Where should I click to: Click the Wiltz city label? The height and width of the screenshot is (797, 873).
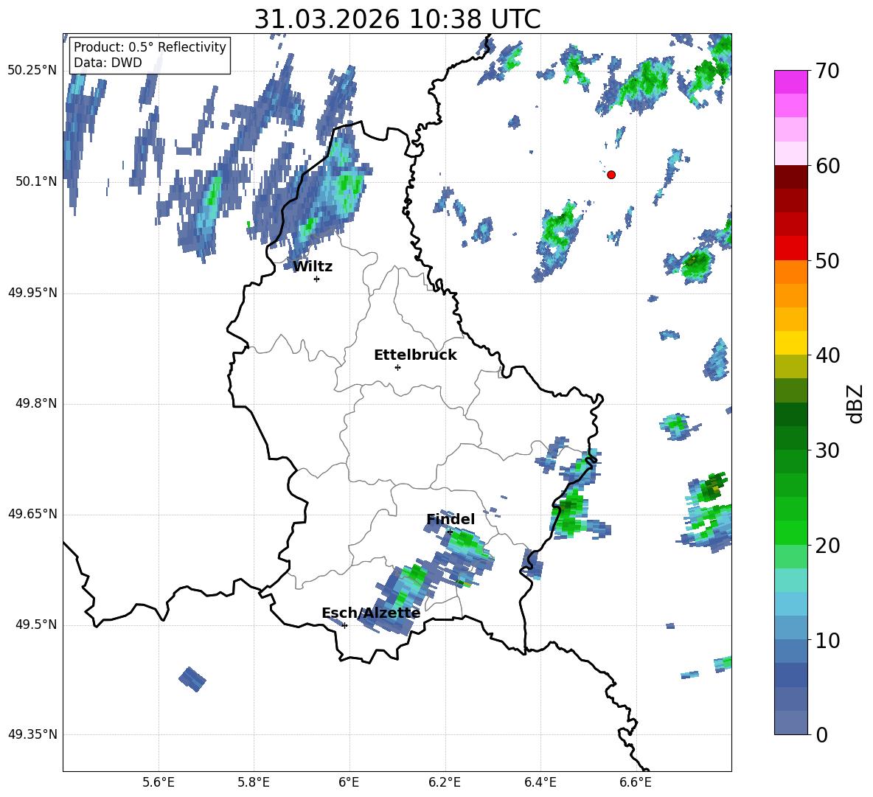click(x=313, y=267)
